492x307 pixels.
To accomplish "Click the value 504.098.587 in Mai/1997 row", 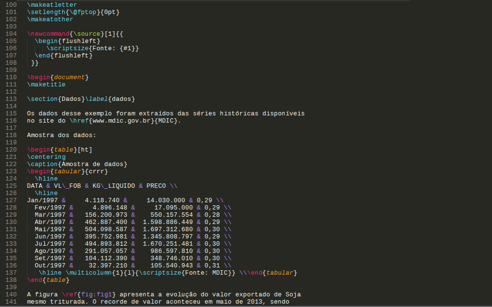I will coord(106,229).
